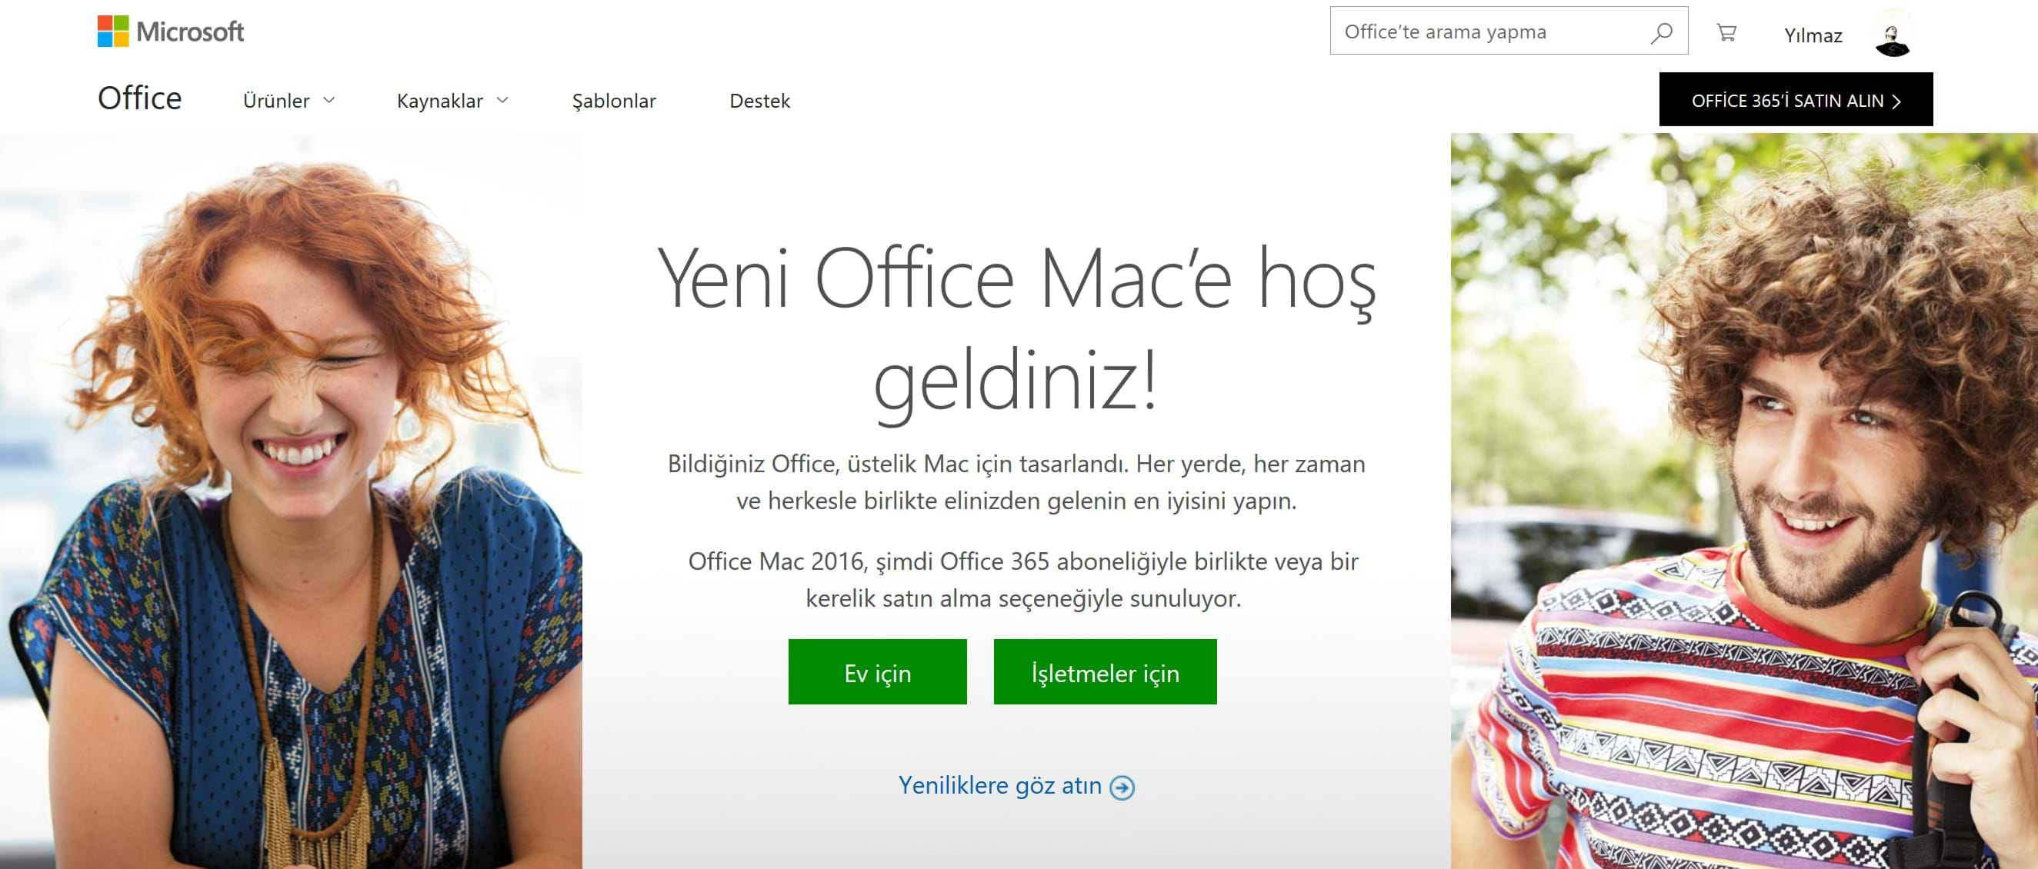Expand the Ürünler dropdown
The width and height of the screenshot is (2038, 869).
point(289,101)
